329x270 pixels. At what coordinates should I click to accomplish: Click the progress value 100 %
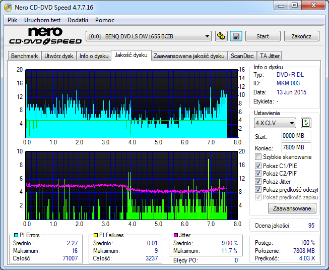point(308,243)
